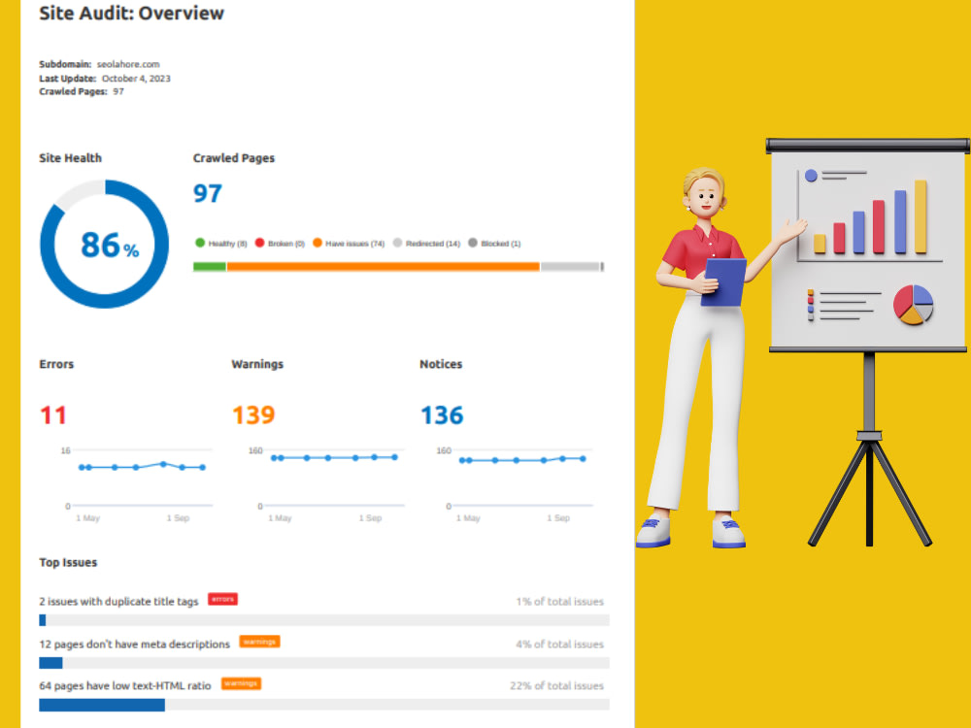
Task: Click the Top Issues heading
Action: coord(68,562)
